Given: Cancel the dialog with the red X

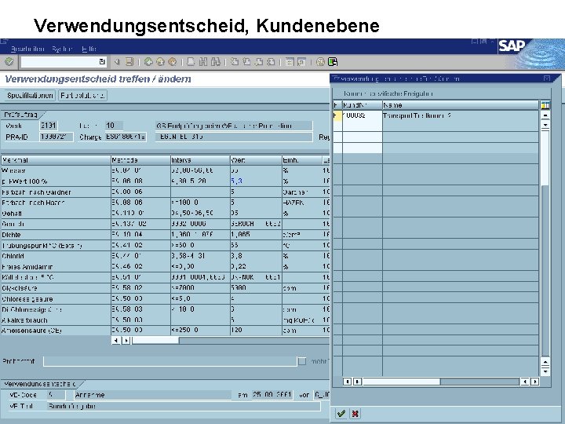Looking at the screenshot, I should (x=355, y=414).
